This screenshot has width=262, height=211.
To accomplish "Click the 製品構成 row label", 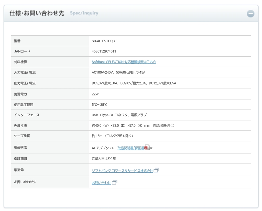I will 20,147.
